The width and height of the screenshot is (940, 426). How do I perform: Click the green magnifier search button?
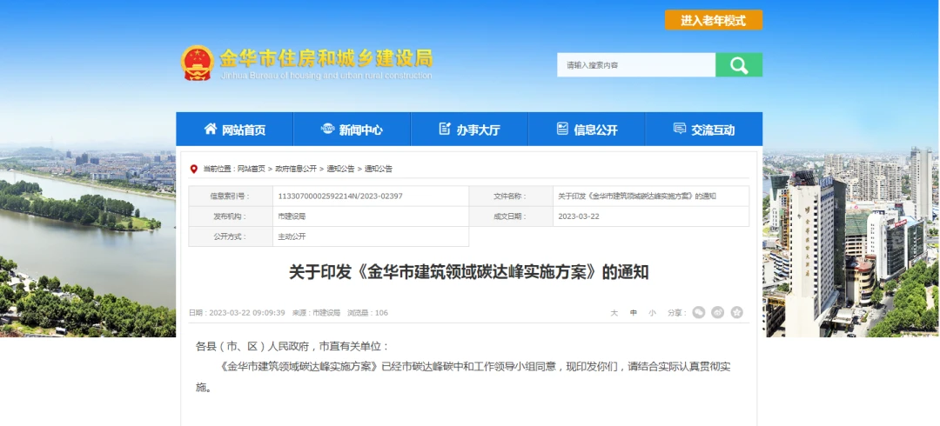click(x=738, y=65)
